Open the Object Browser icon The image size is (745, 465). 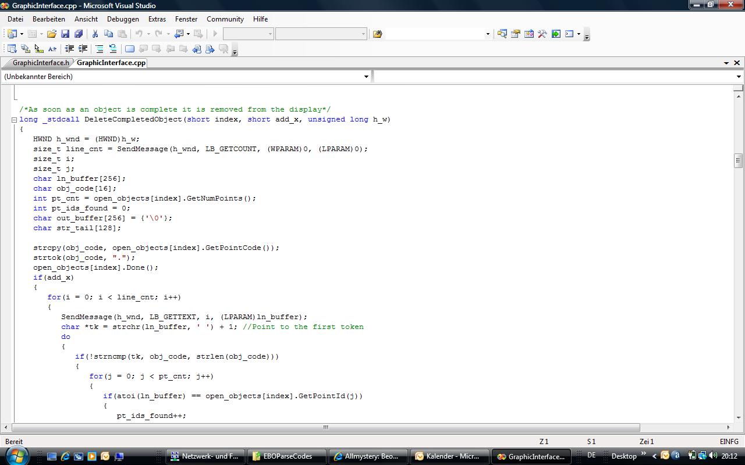coord(528,34)
